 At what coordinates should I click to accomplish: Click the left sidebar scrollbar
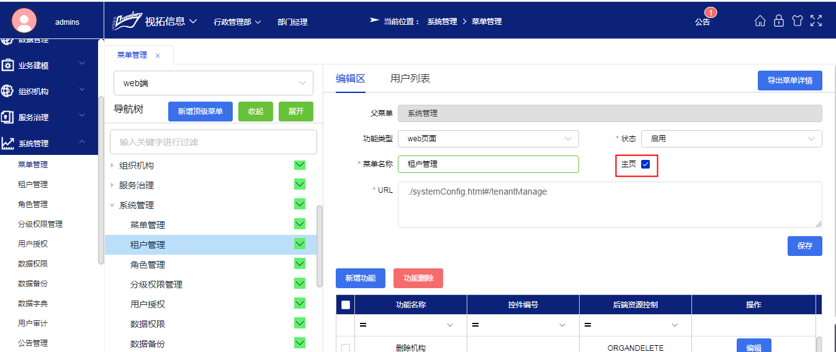coord(101,180)
